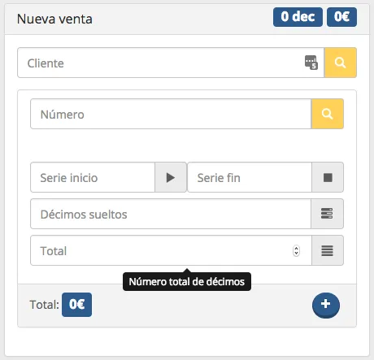
Task: Click into the Serie fin field
Action: (x=250, y=177)
